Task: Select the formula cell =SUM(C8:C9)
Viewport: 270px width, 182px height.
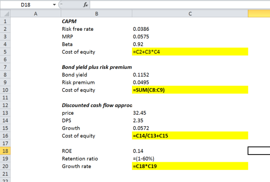Action: pos(190,90)
